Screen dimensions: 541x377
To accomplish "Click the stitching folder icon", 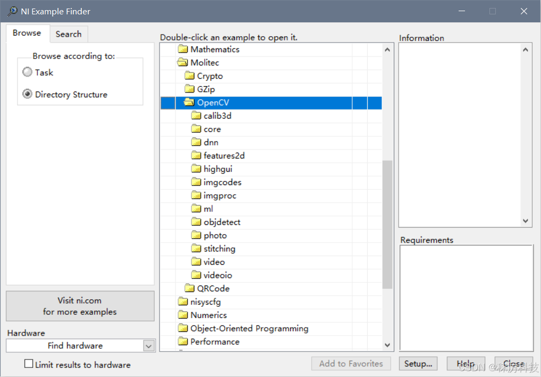I will coord(196,248).
